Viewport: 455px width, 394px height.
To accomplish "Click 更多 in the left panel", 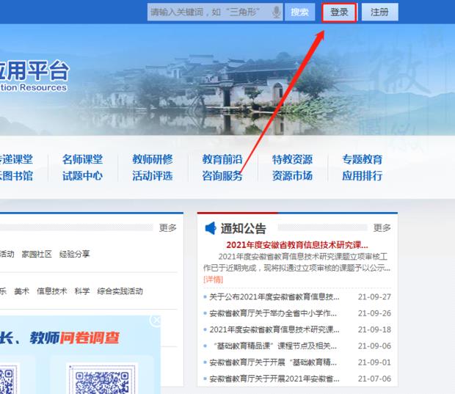I will (168, 228).
